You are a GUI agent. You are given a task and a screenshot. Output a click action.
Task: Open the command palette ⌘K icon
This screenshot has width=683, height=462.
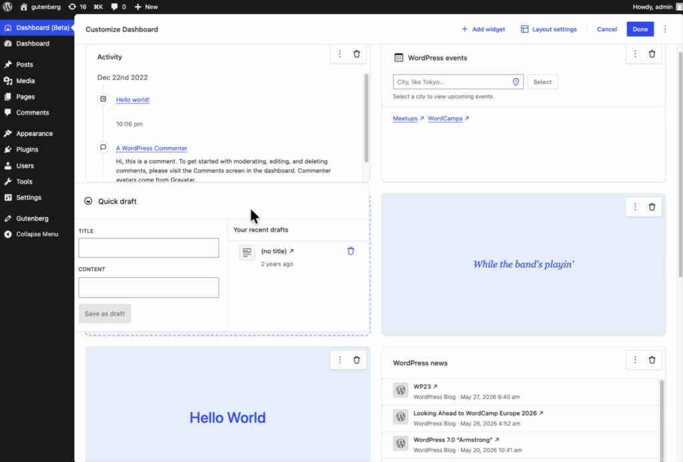pos(99,7)
